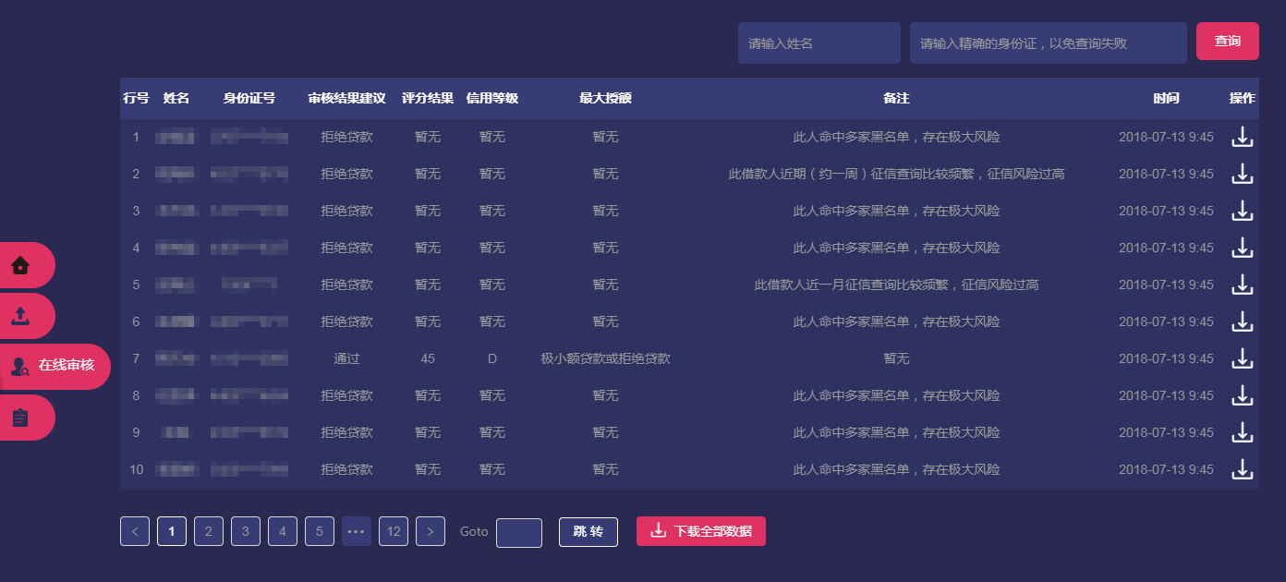The width and height of the screenshot is (1286, 582).
Task: Click the Goto page number box
Action: coord(518,532)
